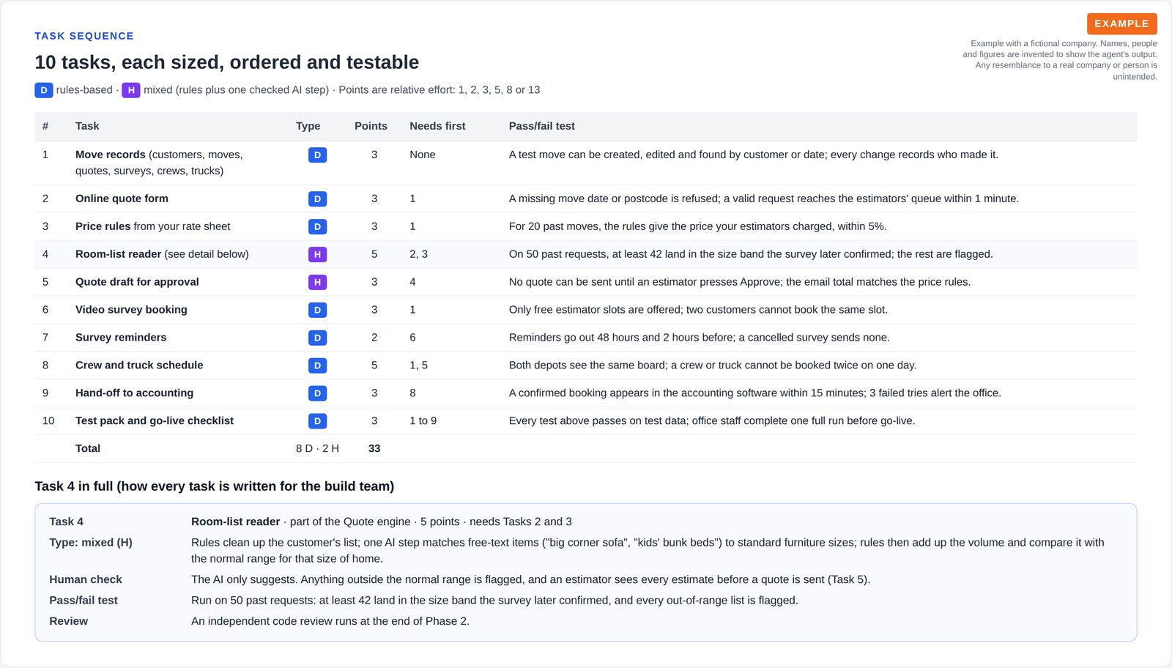Viewport: 1172px width, 668px height.
Task: Click the Total row label
Action: [88, 448]
